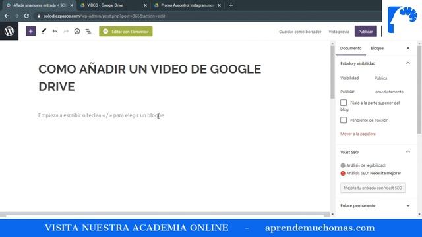This screenshot has width=422, height=237.
Task: Click the sidebar vertical scrollbar
Action: coord(419,90)
